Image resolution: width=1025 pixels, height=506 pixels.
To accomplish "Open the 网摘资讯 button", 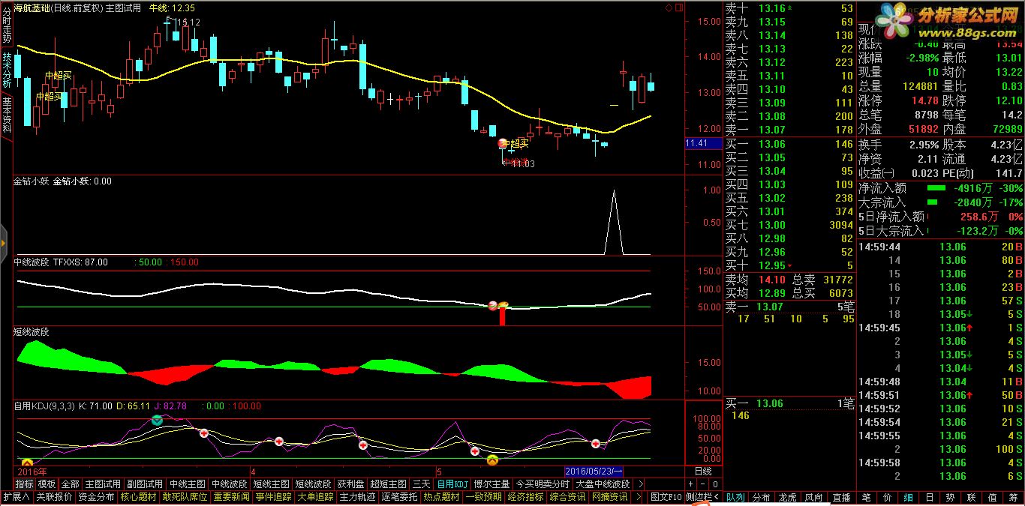I will (609, 497).
